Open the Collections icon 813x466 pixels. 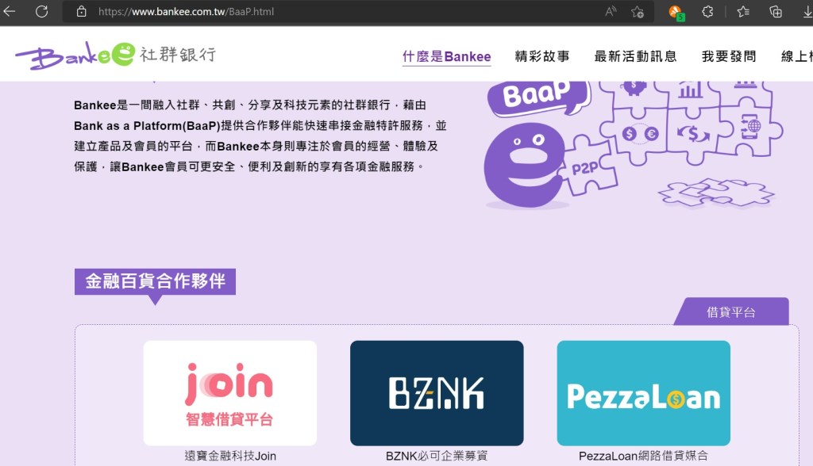pyautogui.click(x=776, y=11)
